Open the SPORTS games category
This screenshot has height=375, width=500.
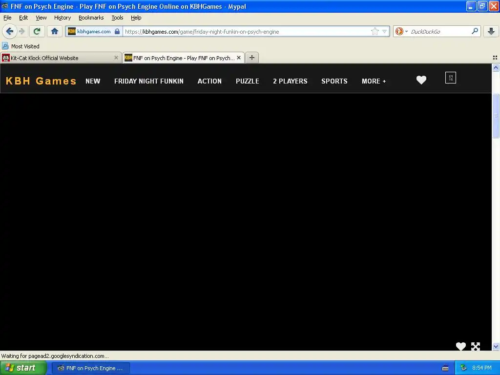click(x=334, y=81)
